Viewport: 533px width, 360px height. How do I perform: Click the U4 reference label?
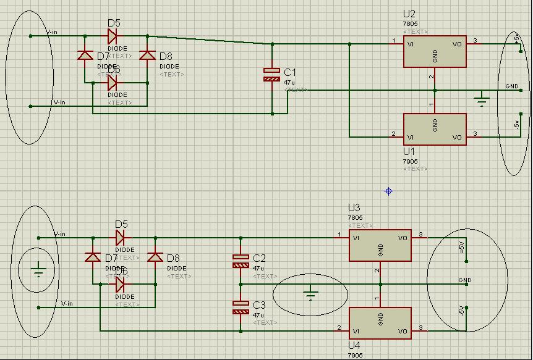354,345
